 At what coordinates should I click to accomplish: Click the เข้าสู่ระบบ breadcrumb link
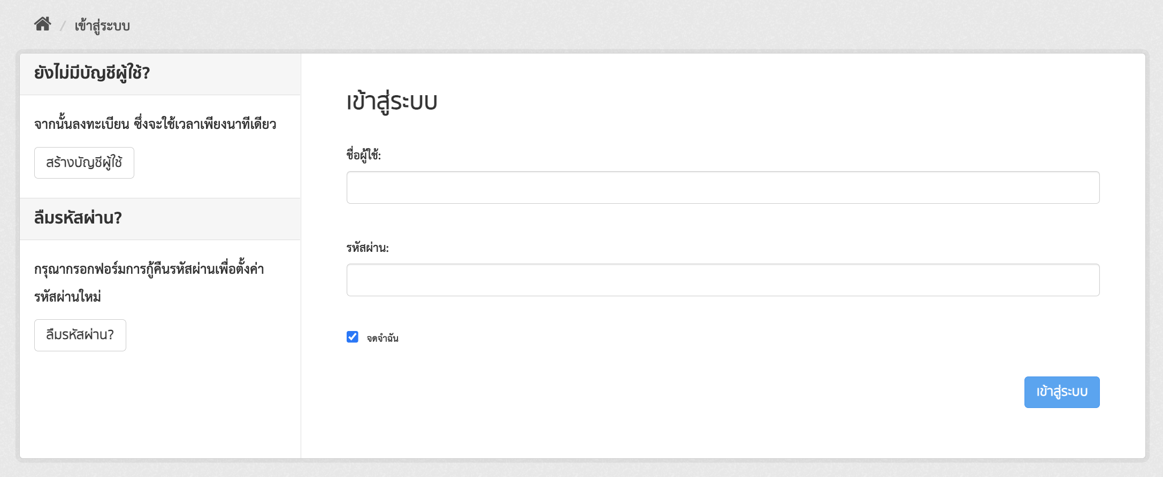coord(102,26)
